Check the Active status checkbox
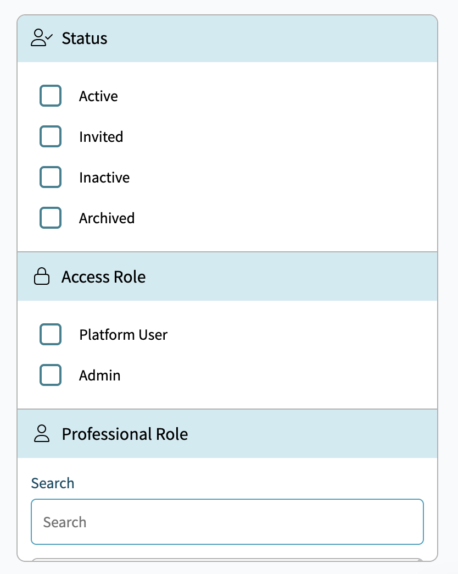 51,96
